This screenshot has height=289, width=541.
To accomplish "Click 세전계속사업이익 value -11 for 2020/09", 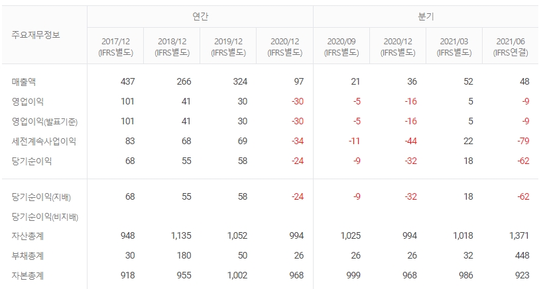I will click(x=354, y=141).
